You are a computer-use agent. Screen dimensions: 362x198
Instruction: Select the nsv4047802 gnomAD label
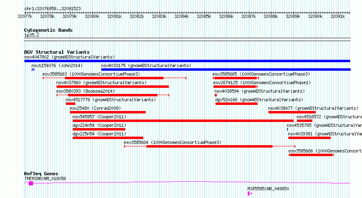click(x=70, y=57)
